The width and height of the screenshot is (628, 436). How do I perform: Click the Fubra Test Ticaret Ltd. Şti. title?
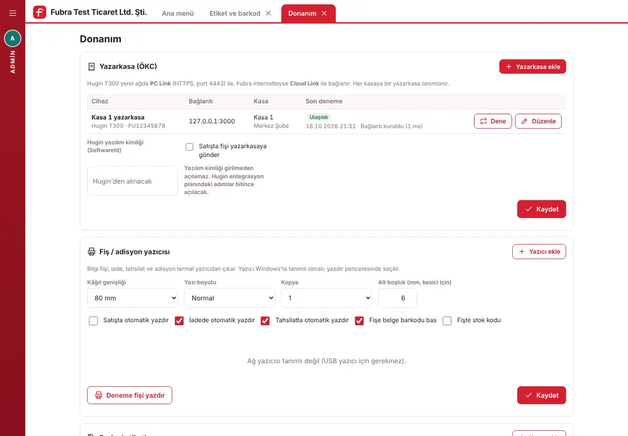(99, 13)
